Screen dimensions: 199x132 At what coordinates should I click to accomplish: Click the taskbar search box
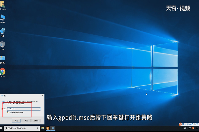[x=22, y=128]
